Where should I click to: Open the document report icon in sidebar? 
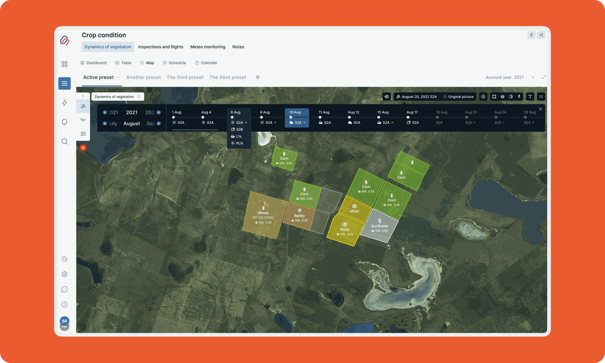64,259
